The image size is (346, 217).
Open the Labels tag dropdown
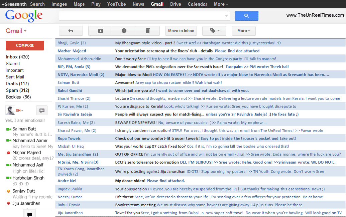(214, 31)
